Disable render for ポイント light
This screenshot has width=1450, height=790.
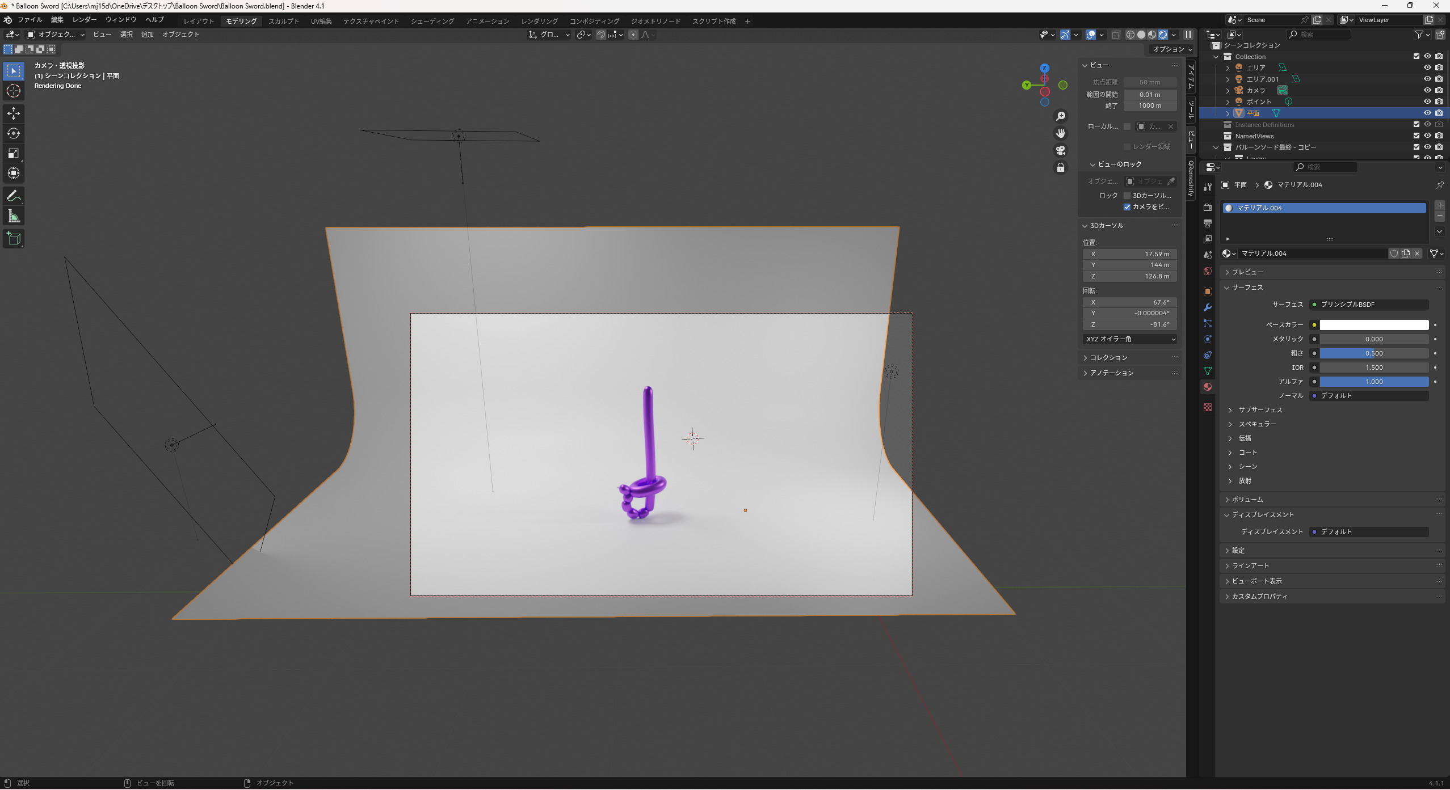[x=1439, y=102]
